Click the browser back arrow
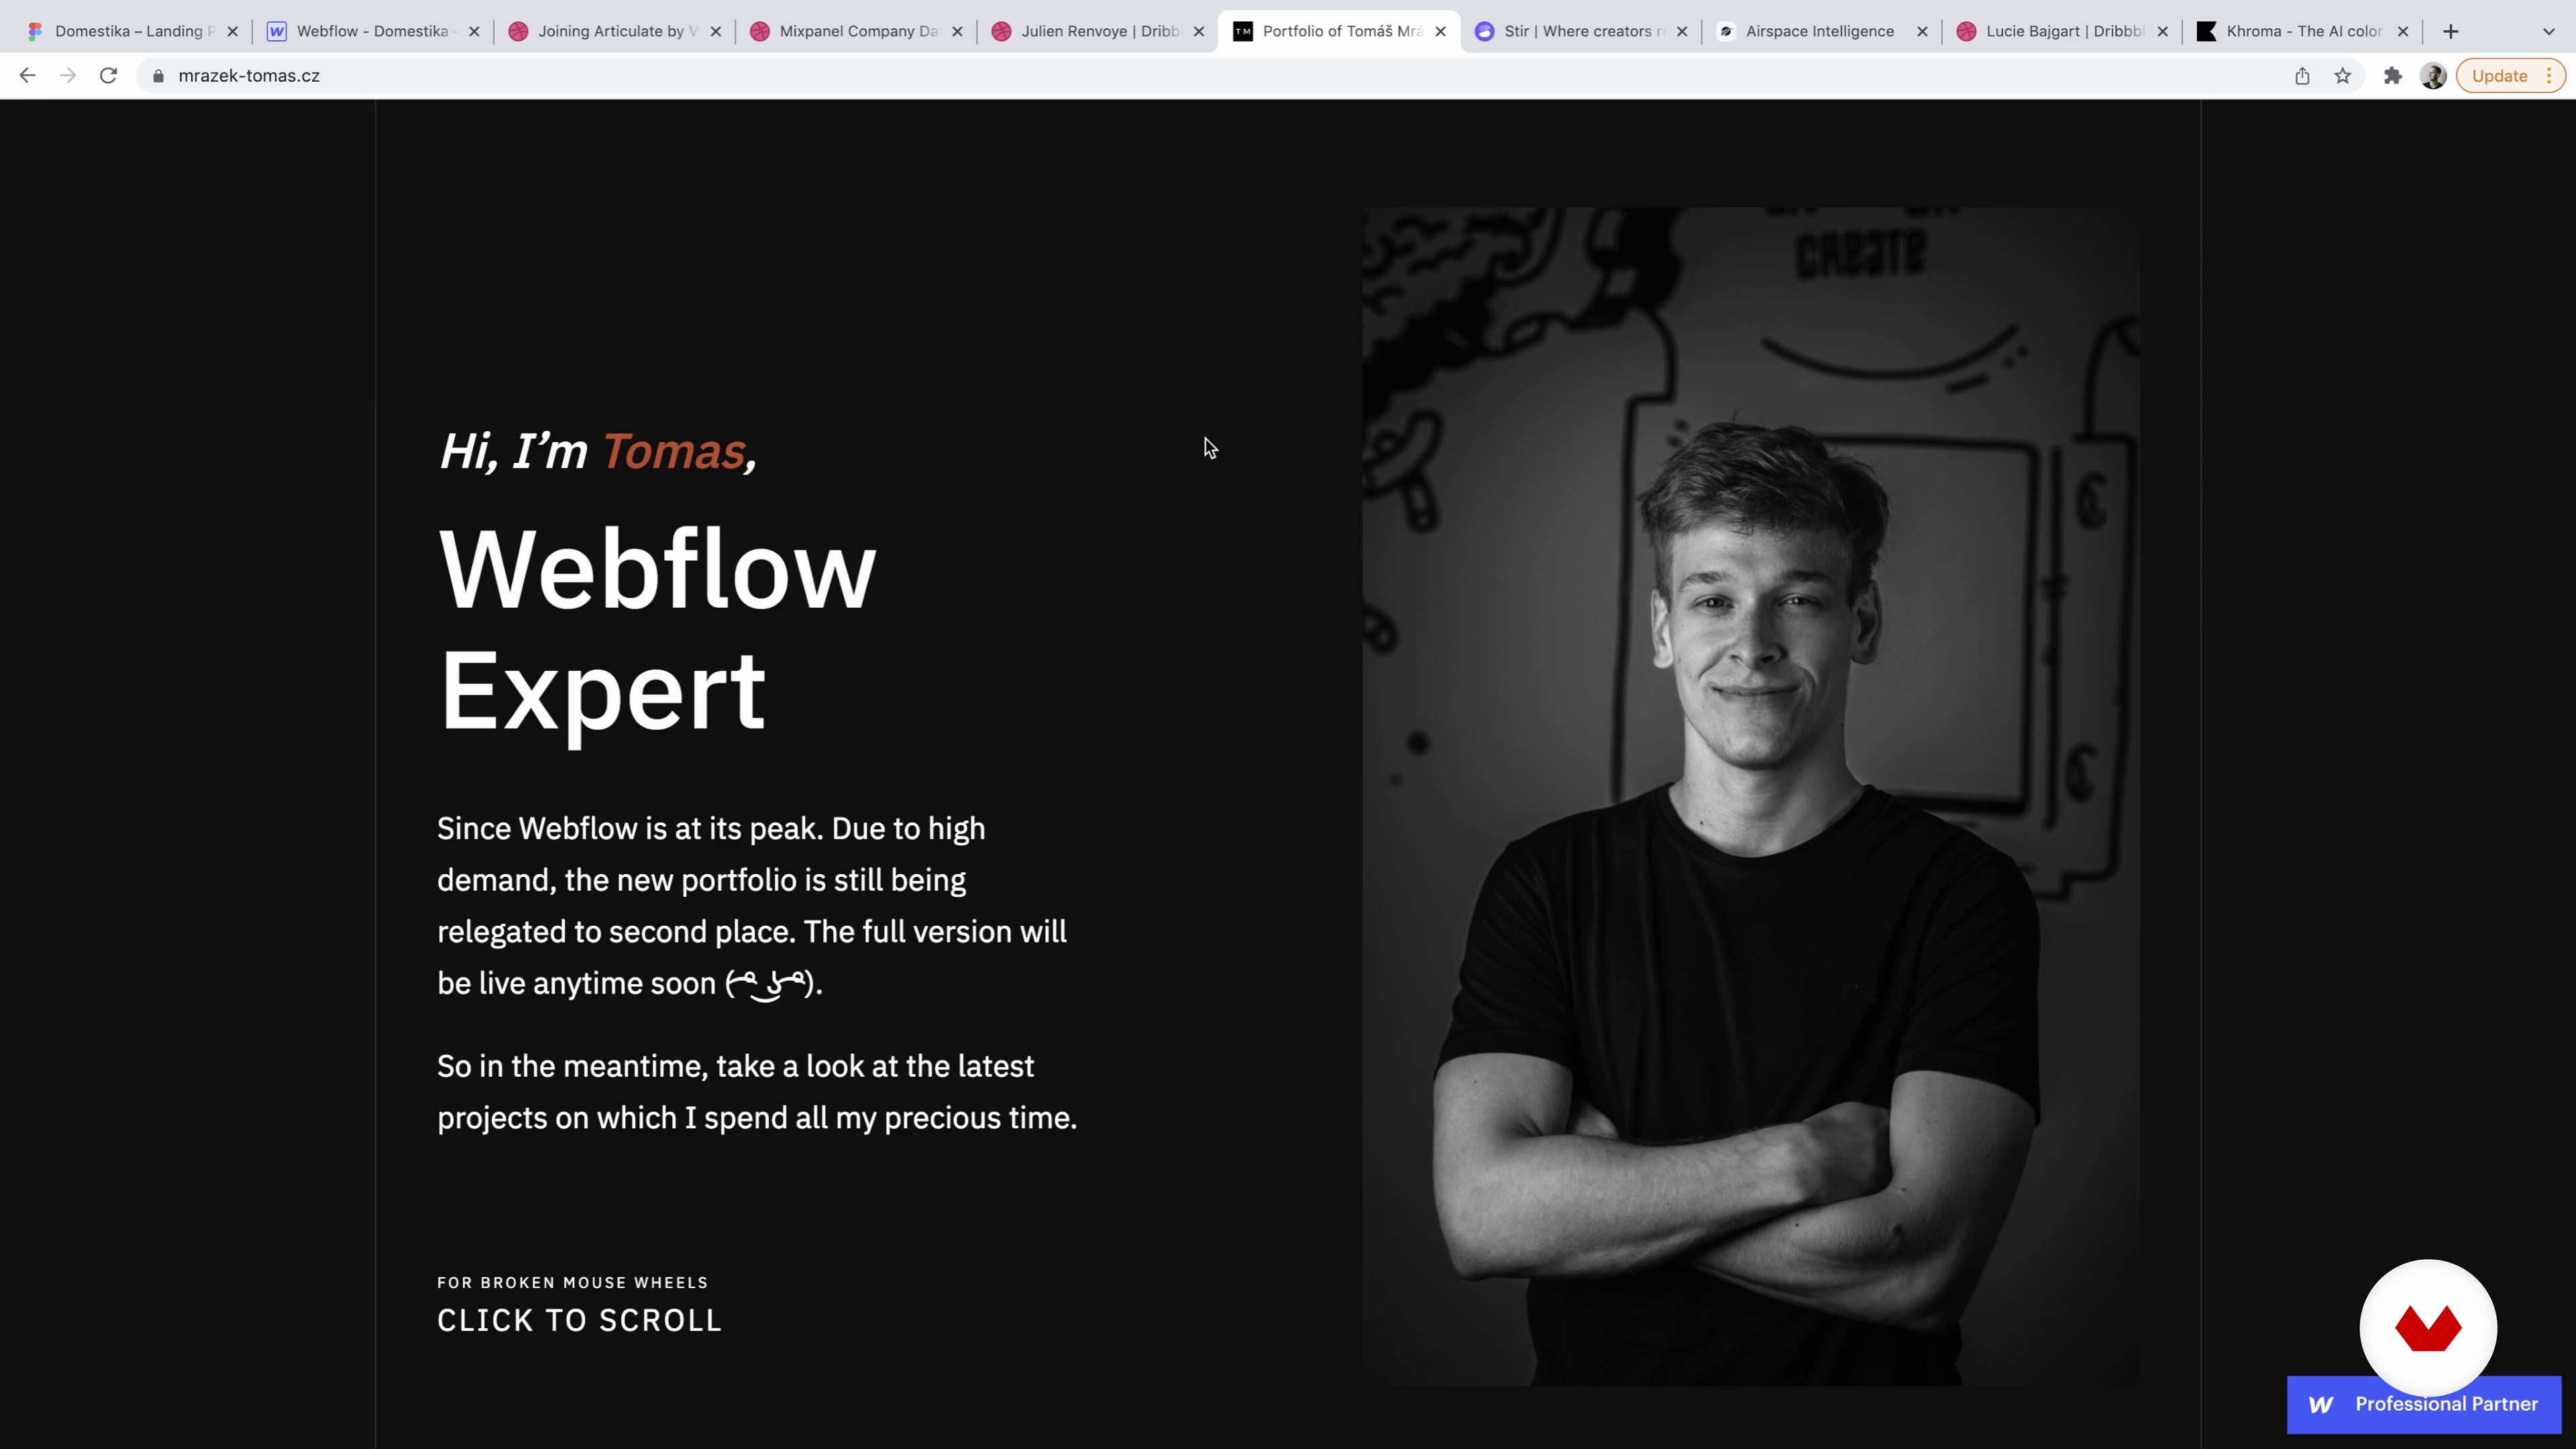Viewport: 2576px width, 1449px height. click(x=27, y=75)
